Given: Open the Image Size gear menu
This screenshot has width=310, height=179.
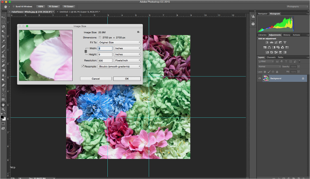Looking at the screenshot, I should click(138, 32).
